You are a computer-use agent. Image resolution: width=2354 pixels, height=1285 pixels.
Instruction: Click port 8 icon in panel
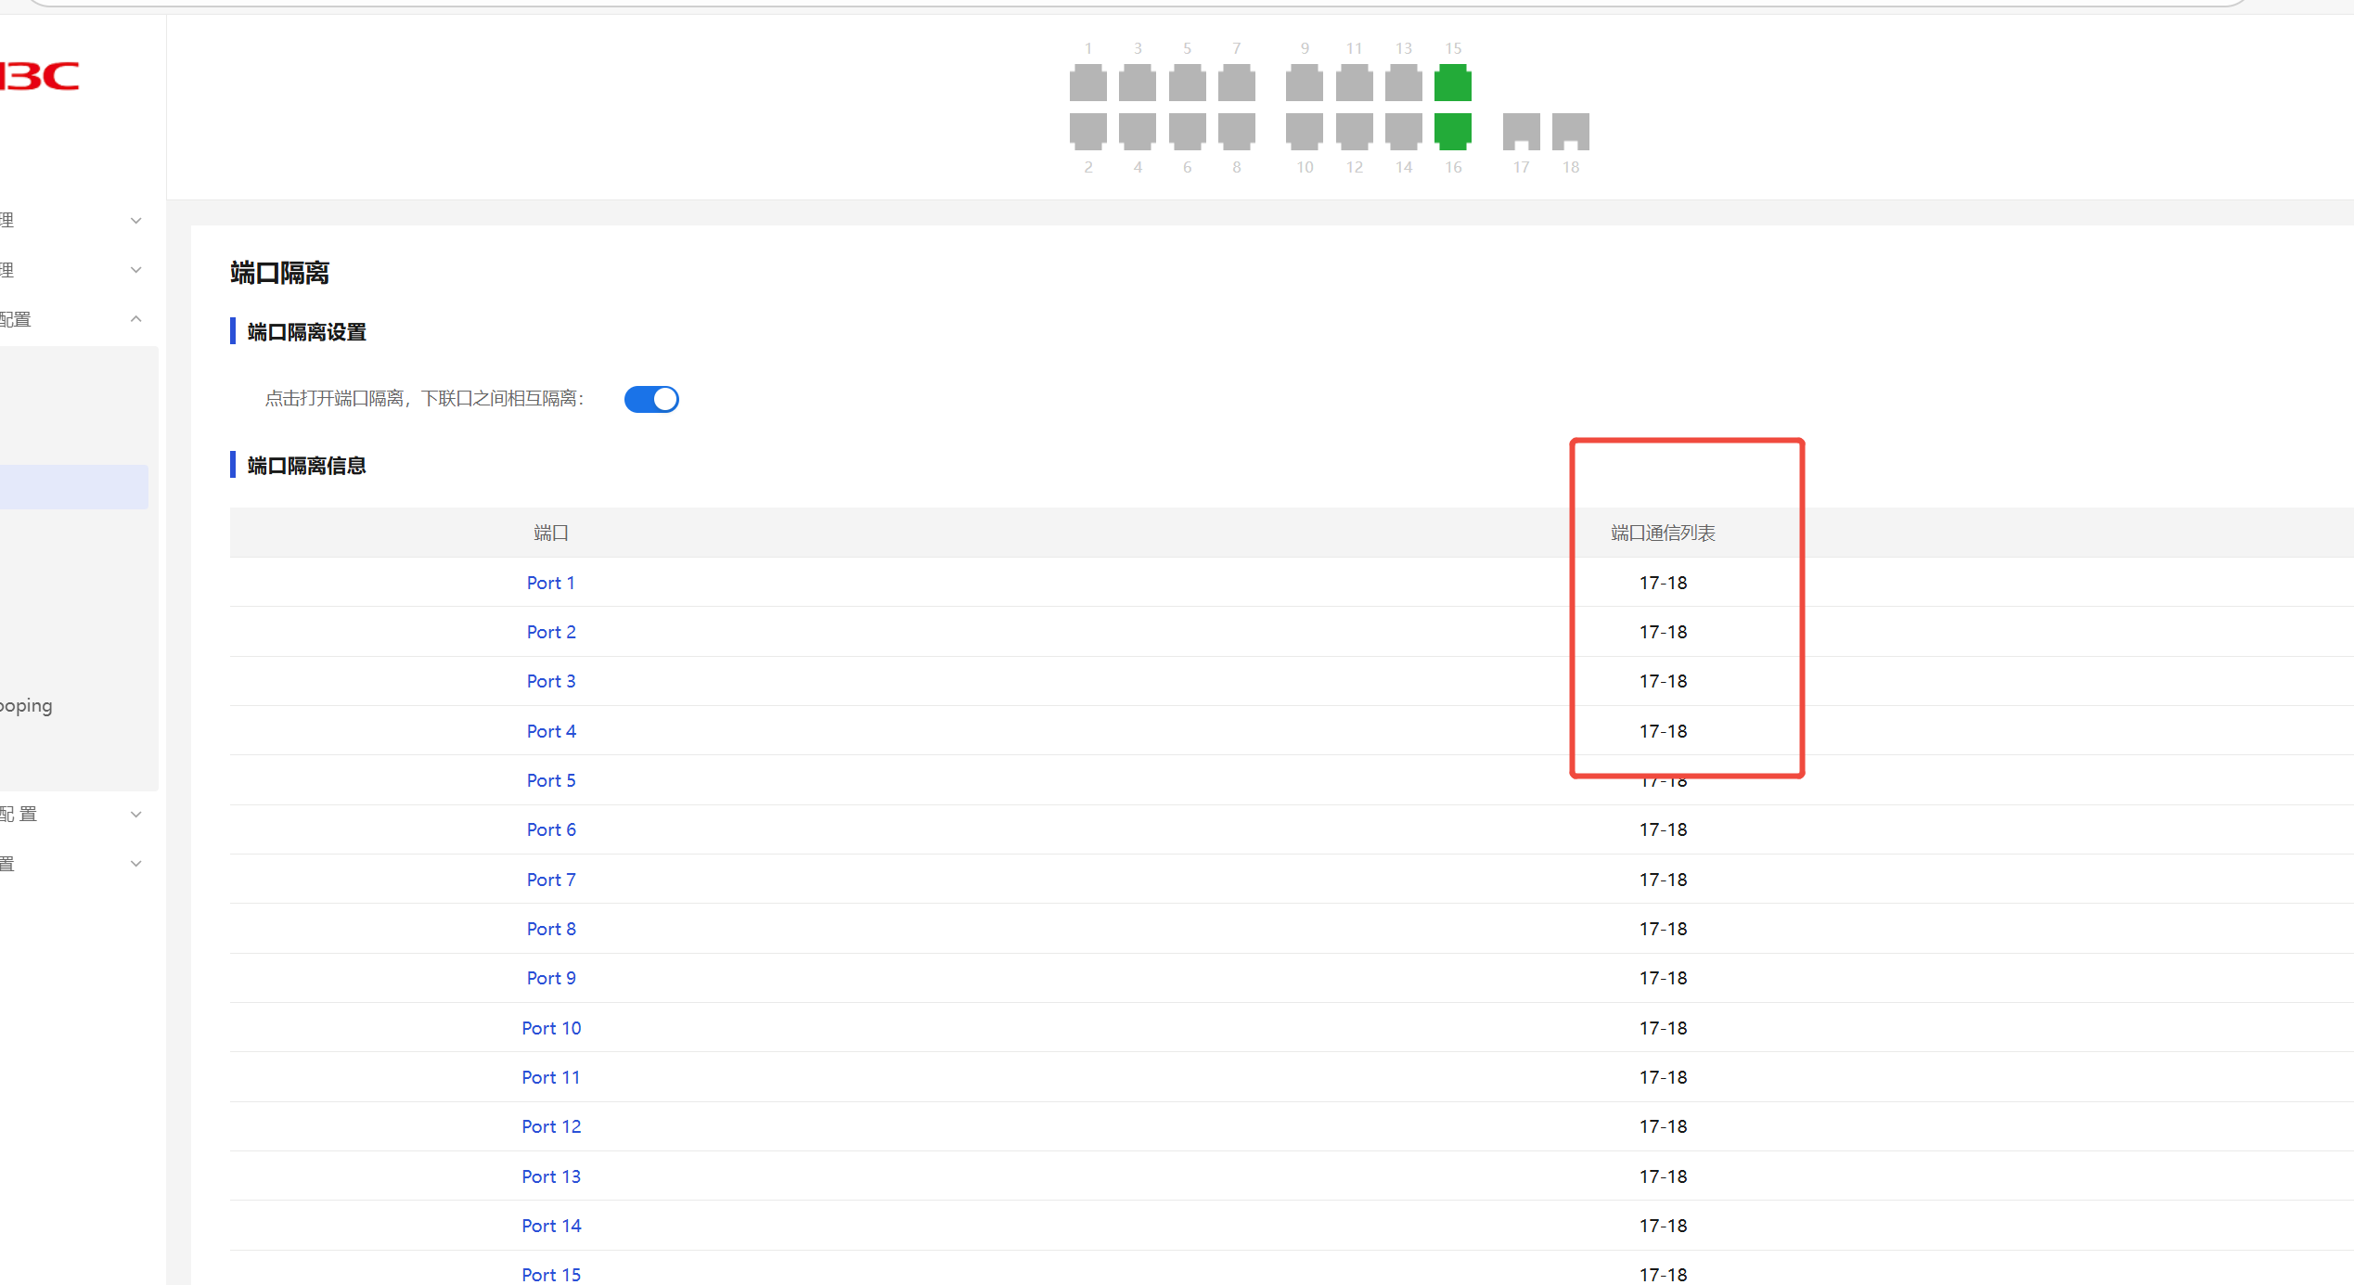click(x=1236, y=131)
